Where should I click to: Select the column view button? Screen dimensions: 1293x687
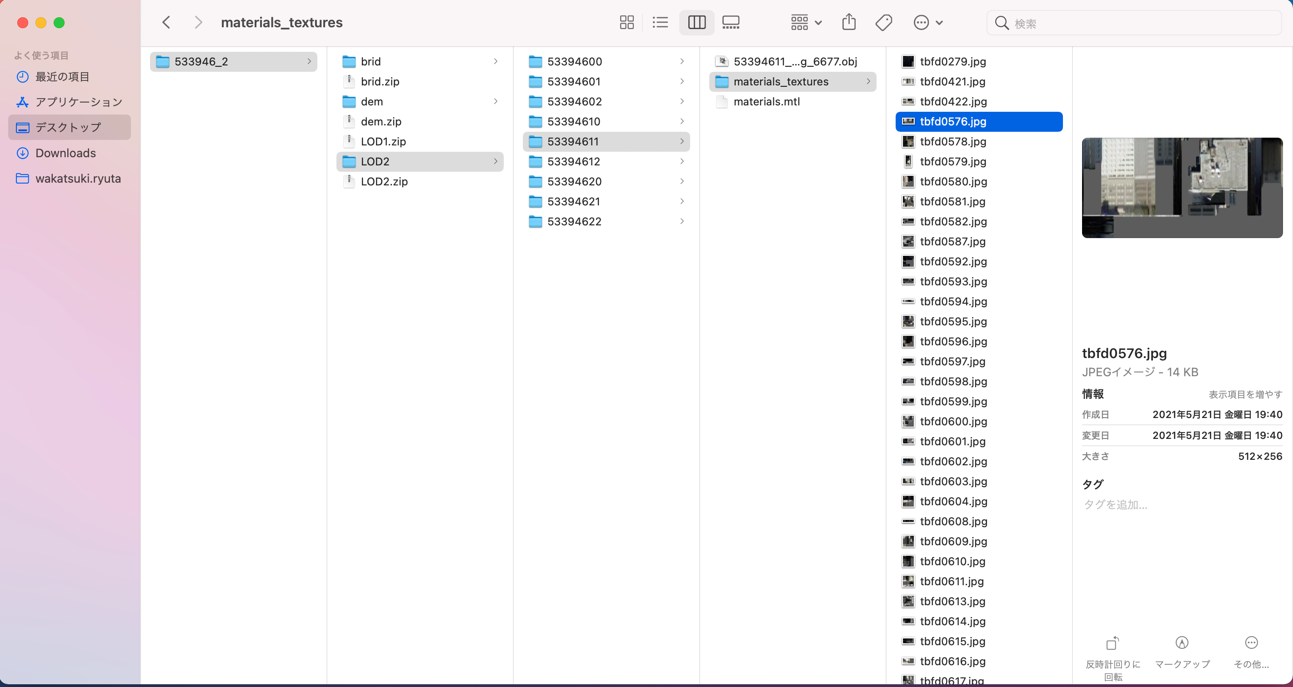point(697,23)
